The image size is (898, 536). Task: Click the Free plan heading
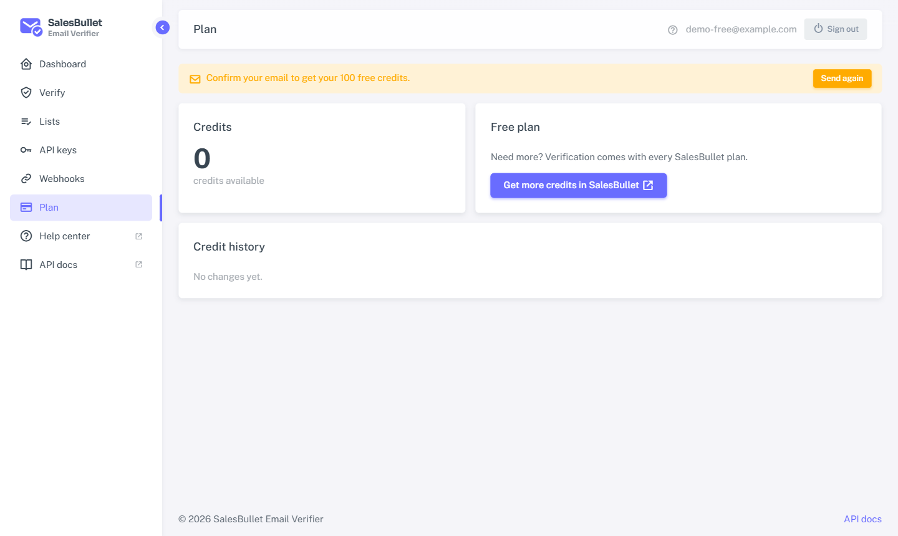pos(515,127)
